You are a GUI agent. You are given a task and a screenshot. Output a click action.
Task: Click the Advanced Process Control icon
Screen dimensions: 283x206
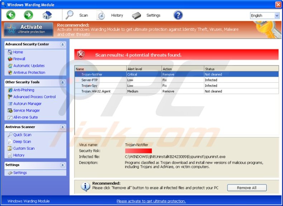(x=10, y=97)
